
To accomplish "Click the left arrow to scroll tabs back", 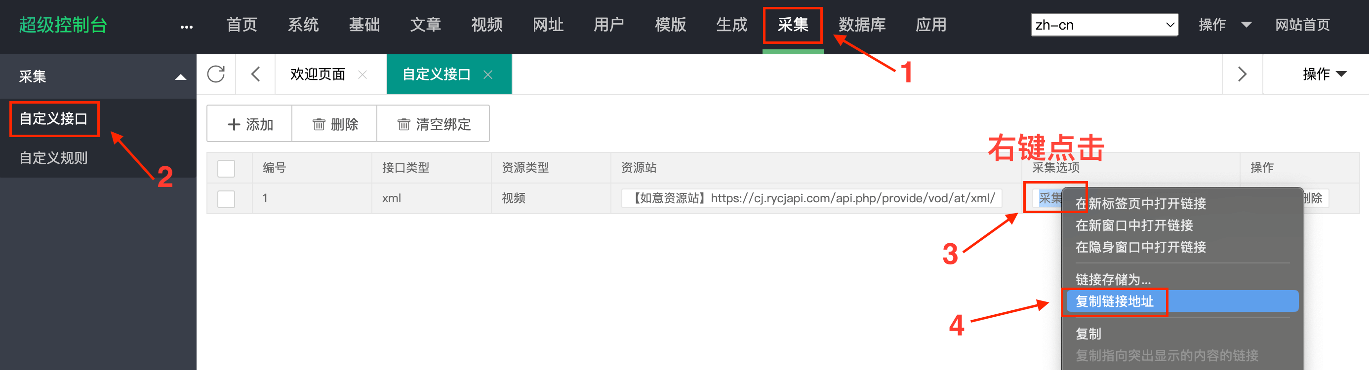I will [256, 74].
